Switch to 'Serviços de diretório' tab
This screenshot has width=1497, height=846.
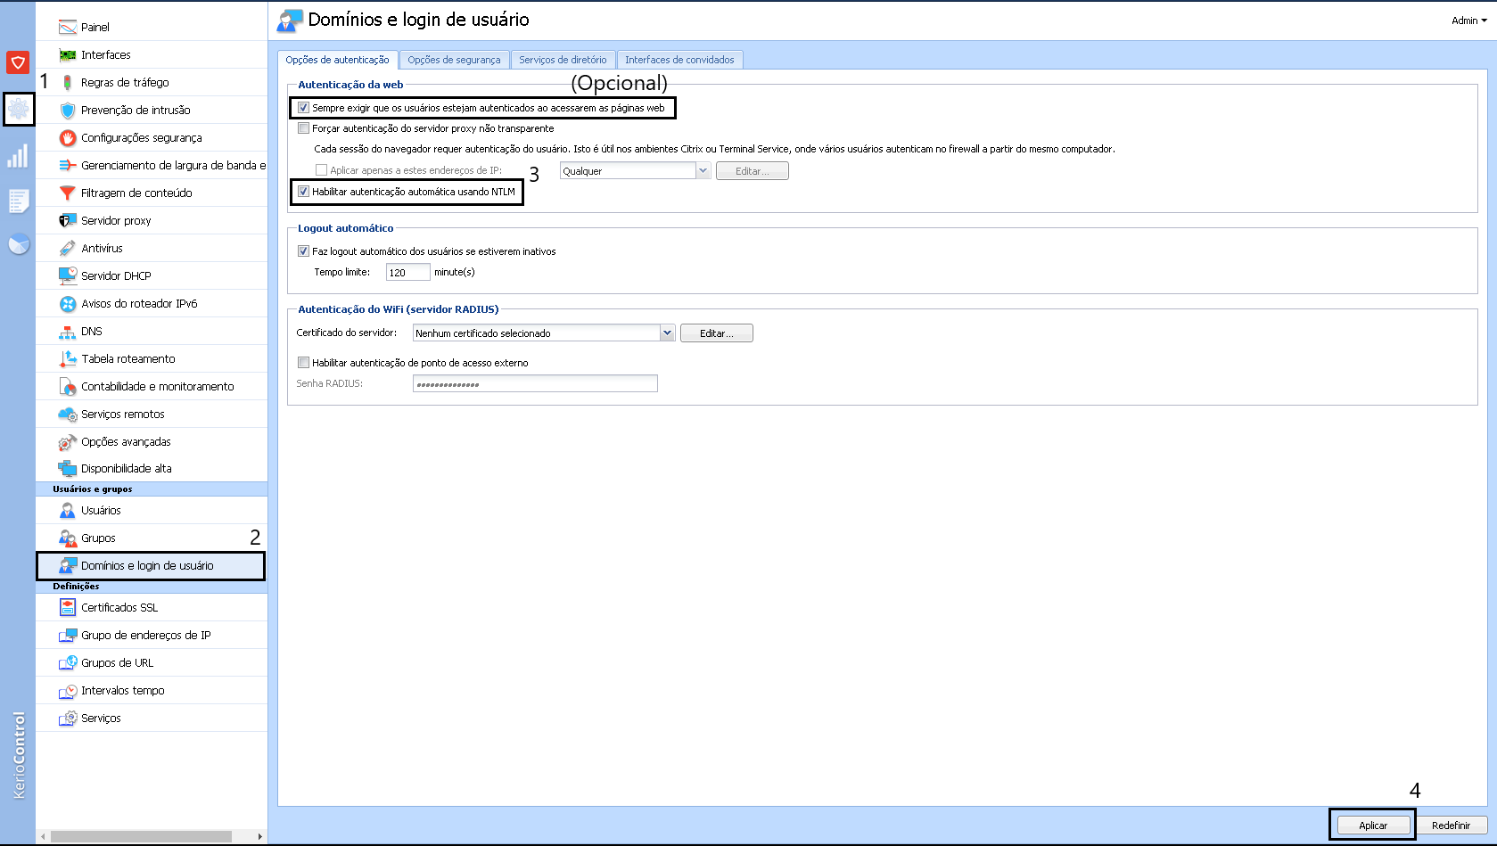coord(563,60)
